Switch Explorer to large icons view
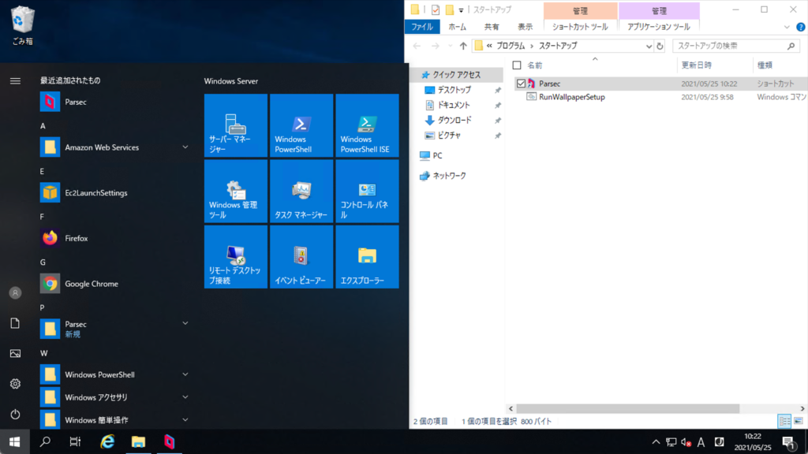808x454 pixels. (799, 421)
